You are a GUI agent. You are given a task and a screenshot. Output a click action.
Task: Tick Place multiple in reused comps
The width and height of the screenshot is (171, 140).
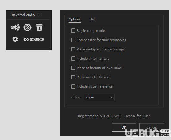point(73,49)
